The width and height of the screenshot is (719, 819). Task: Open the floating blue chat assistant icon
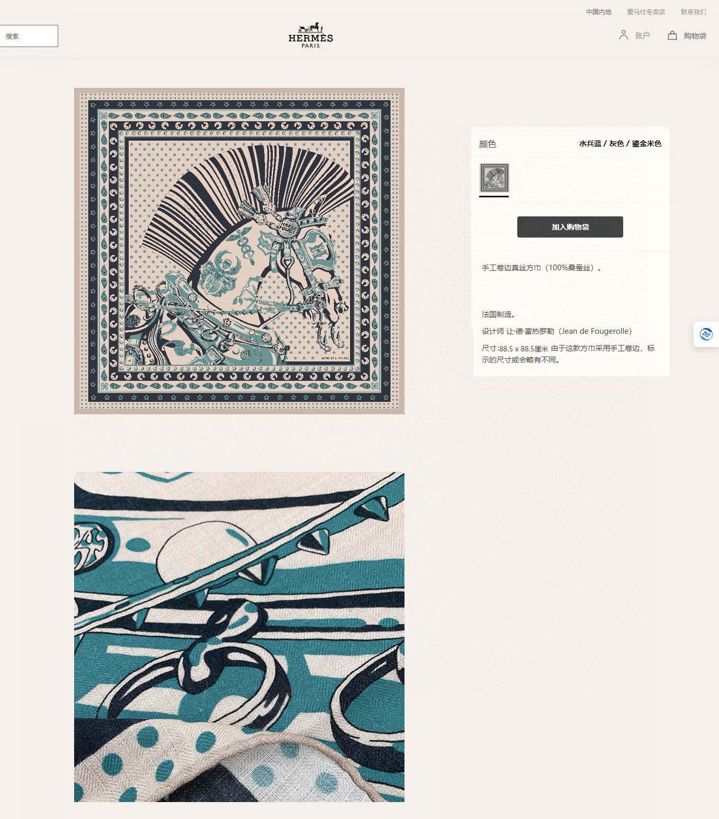706,334
